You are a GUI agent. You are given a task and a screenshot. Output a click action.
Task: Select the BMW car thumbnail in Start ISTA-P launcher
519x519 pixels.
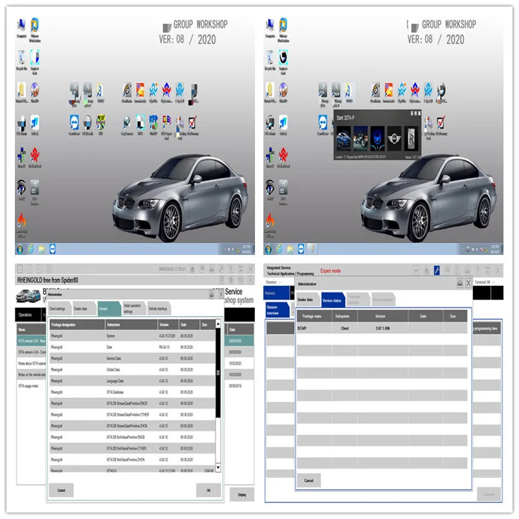pyautogui.click(x=344, y=138)
